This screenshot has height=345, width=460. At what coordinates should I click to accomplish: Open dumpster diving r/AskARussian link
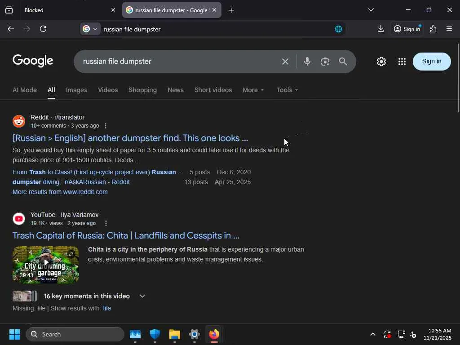[71, 182]
